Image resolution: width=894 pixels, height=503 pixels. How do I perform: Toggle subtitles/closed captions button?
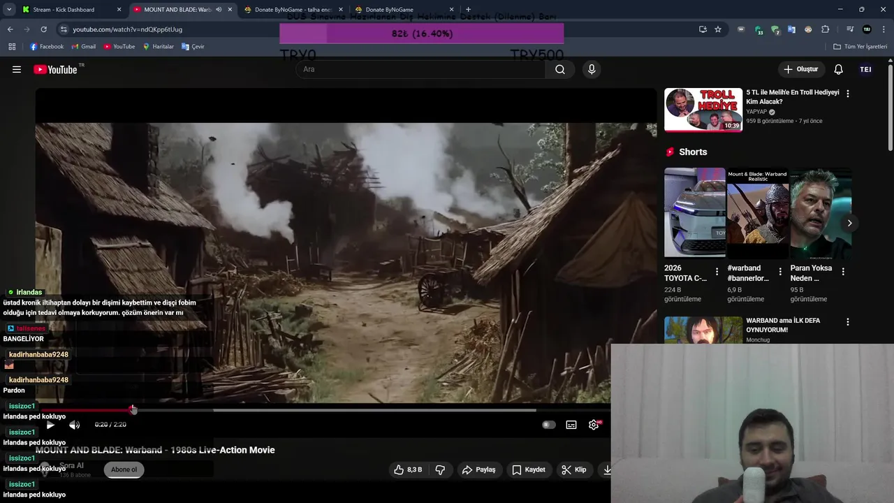click(571, 425)
